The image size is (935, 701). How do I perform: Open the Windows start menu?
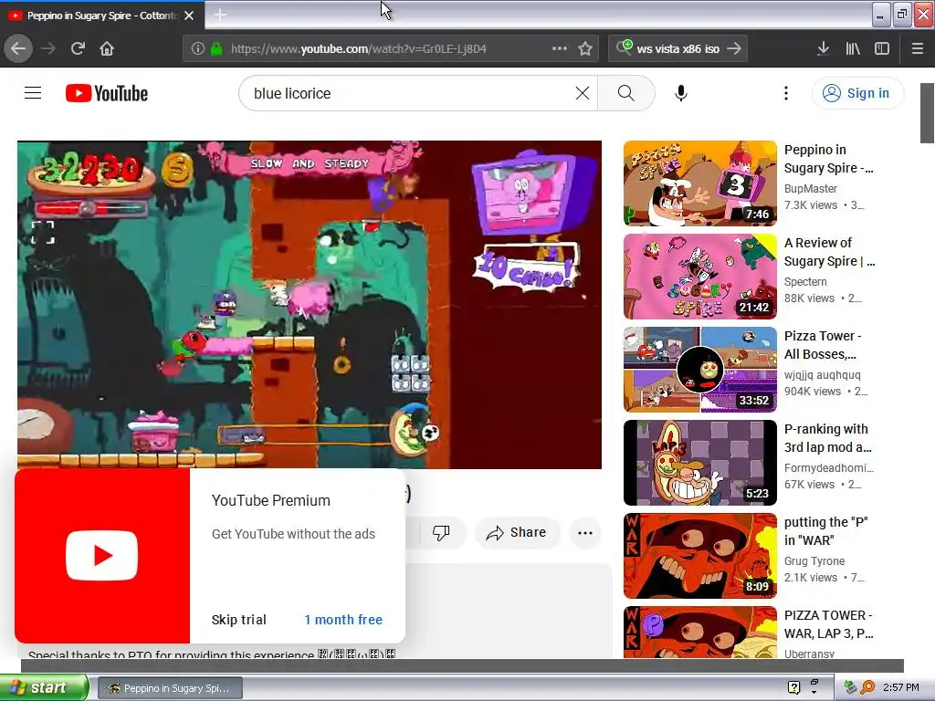click(x=44, y=687)
